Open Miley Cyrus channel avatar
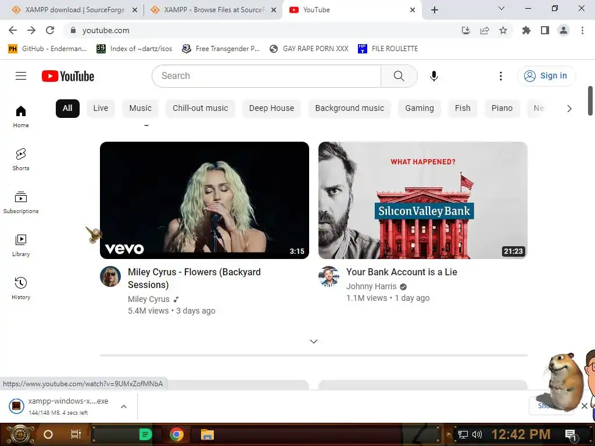595x446 pixels. [x=110, y=276]
